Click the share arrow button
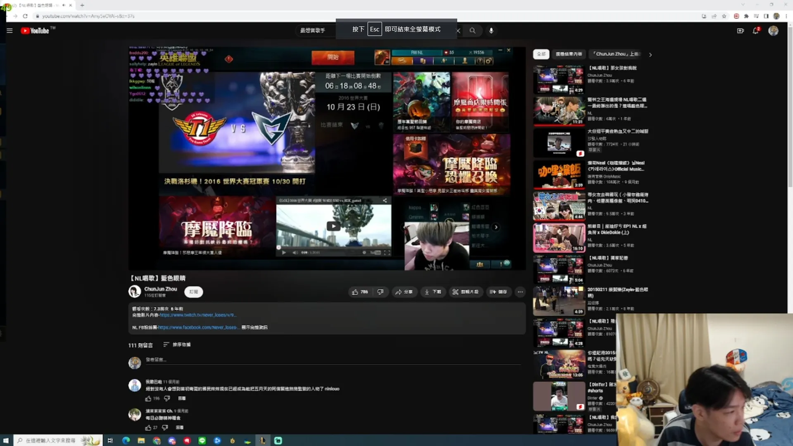 point(404,292)
